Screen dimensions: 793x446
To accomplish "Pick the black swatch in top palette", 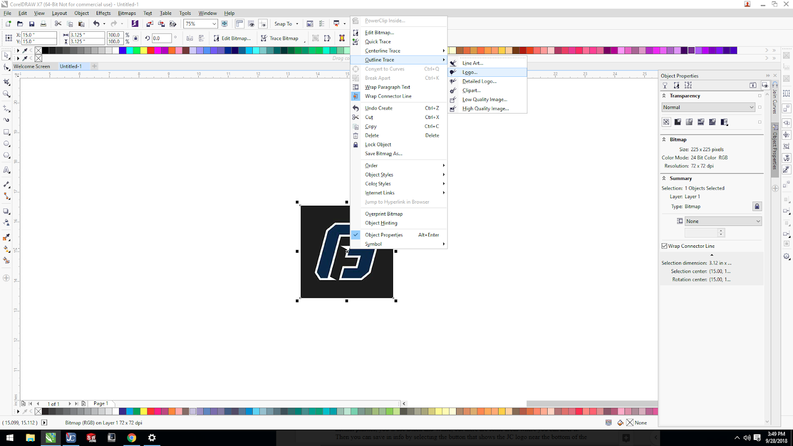I will click(x=46, y=51).
